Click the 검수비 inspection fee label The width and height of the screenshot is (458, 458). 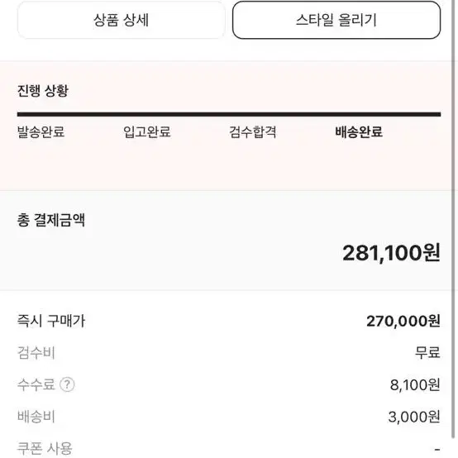click(36, 352)
